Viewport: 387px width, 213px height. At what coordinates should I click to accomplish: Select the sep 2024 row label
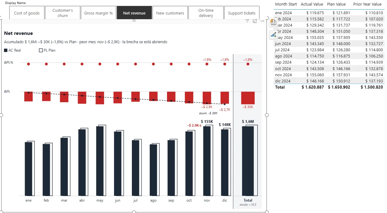pos(283,62)
